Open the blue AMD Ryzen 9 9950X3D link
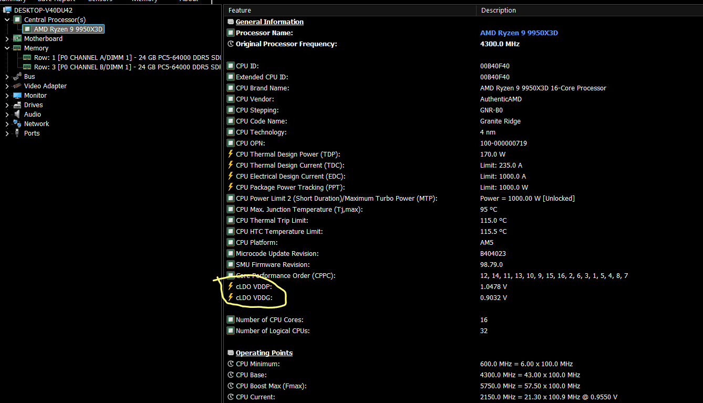 [519, 33]
